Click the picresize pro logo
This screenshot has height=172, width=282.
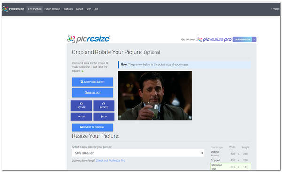(x=214, y=39)
